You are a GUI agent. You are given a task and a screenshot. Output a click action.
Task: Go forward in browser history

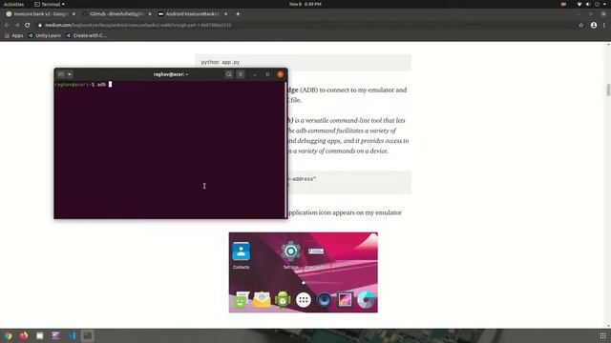point(17,25)
